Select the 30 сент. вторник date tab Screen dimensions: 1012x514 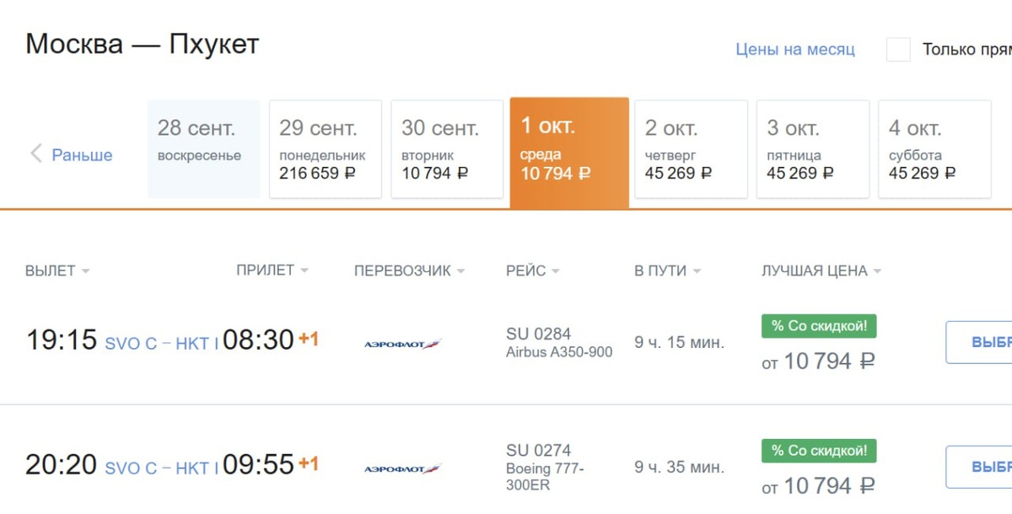447,149
